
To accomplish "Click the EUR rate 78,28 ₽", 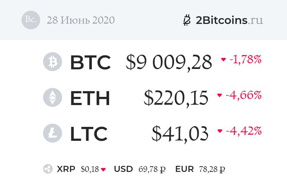I will pos(212,169).
